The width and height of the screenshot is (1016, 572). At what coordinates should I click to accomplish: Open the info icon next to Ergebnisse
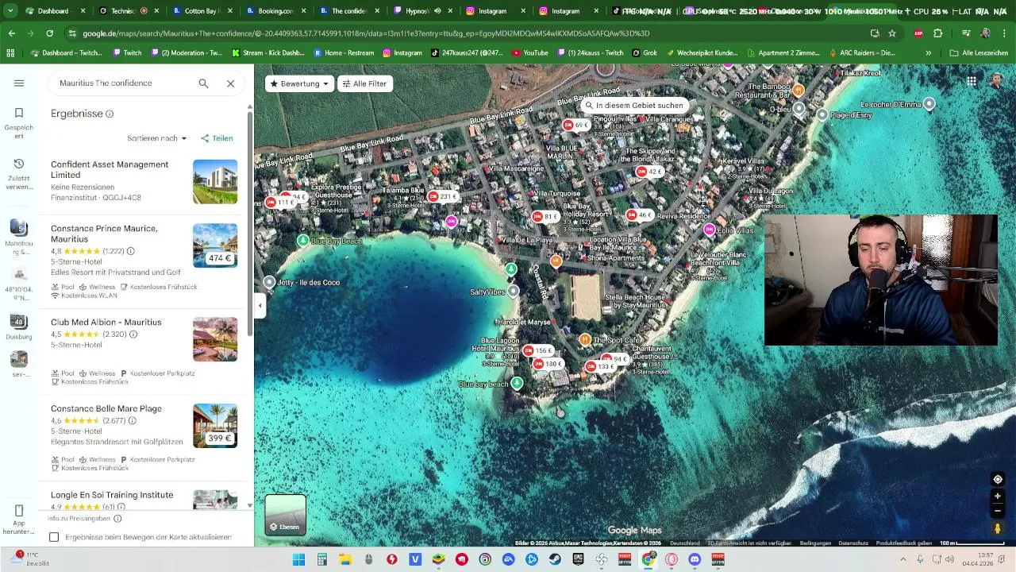click(x=110, y=114)
